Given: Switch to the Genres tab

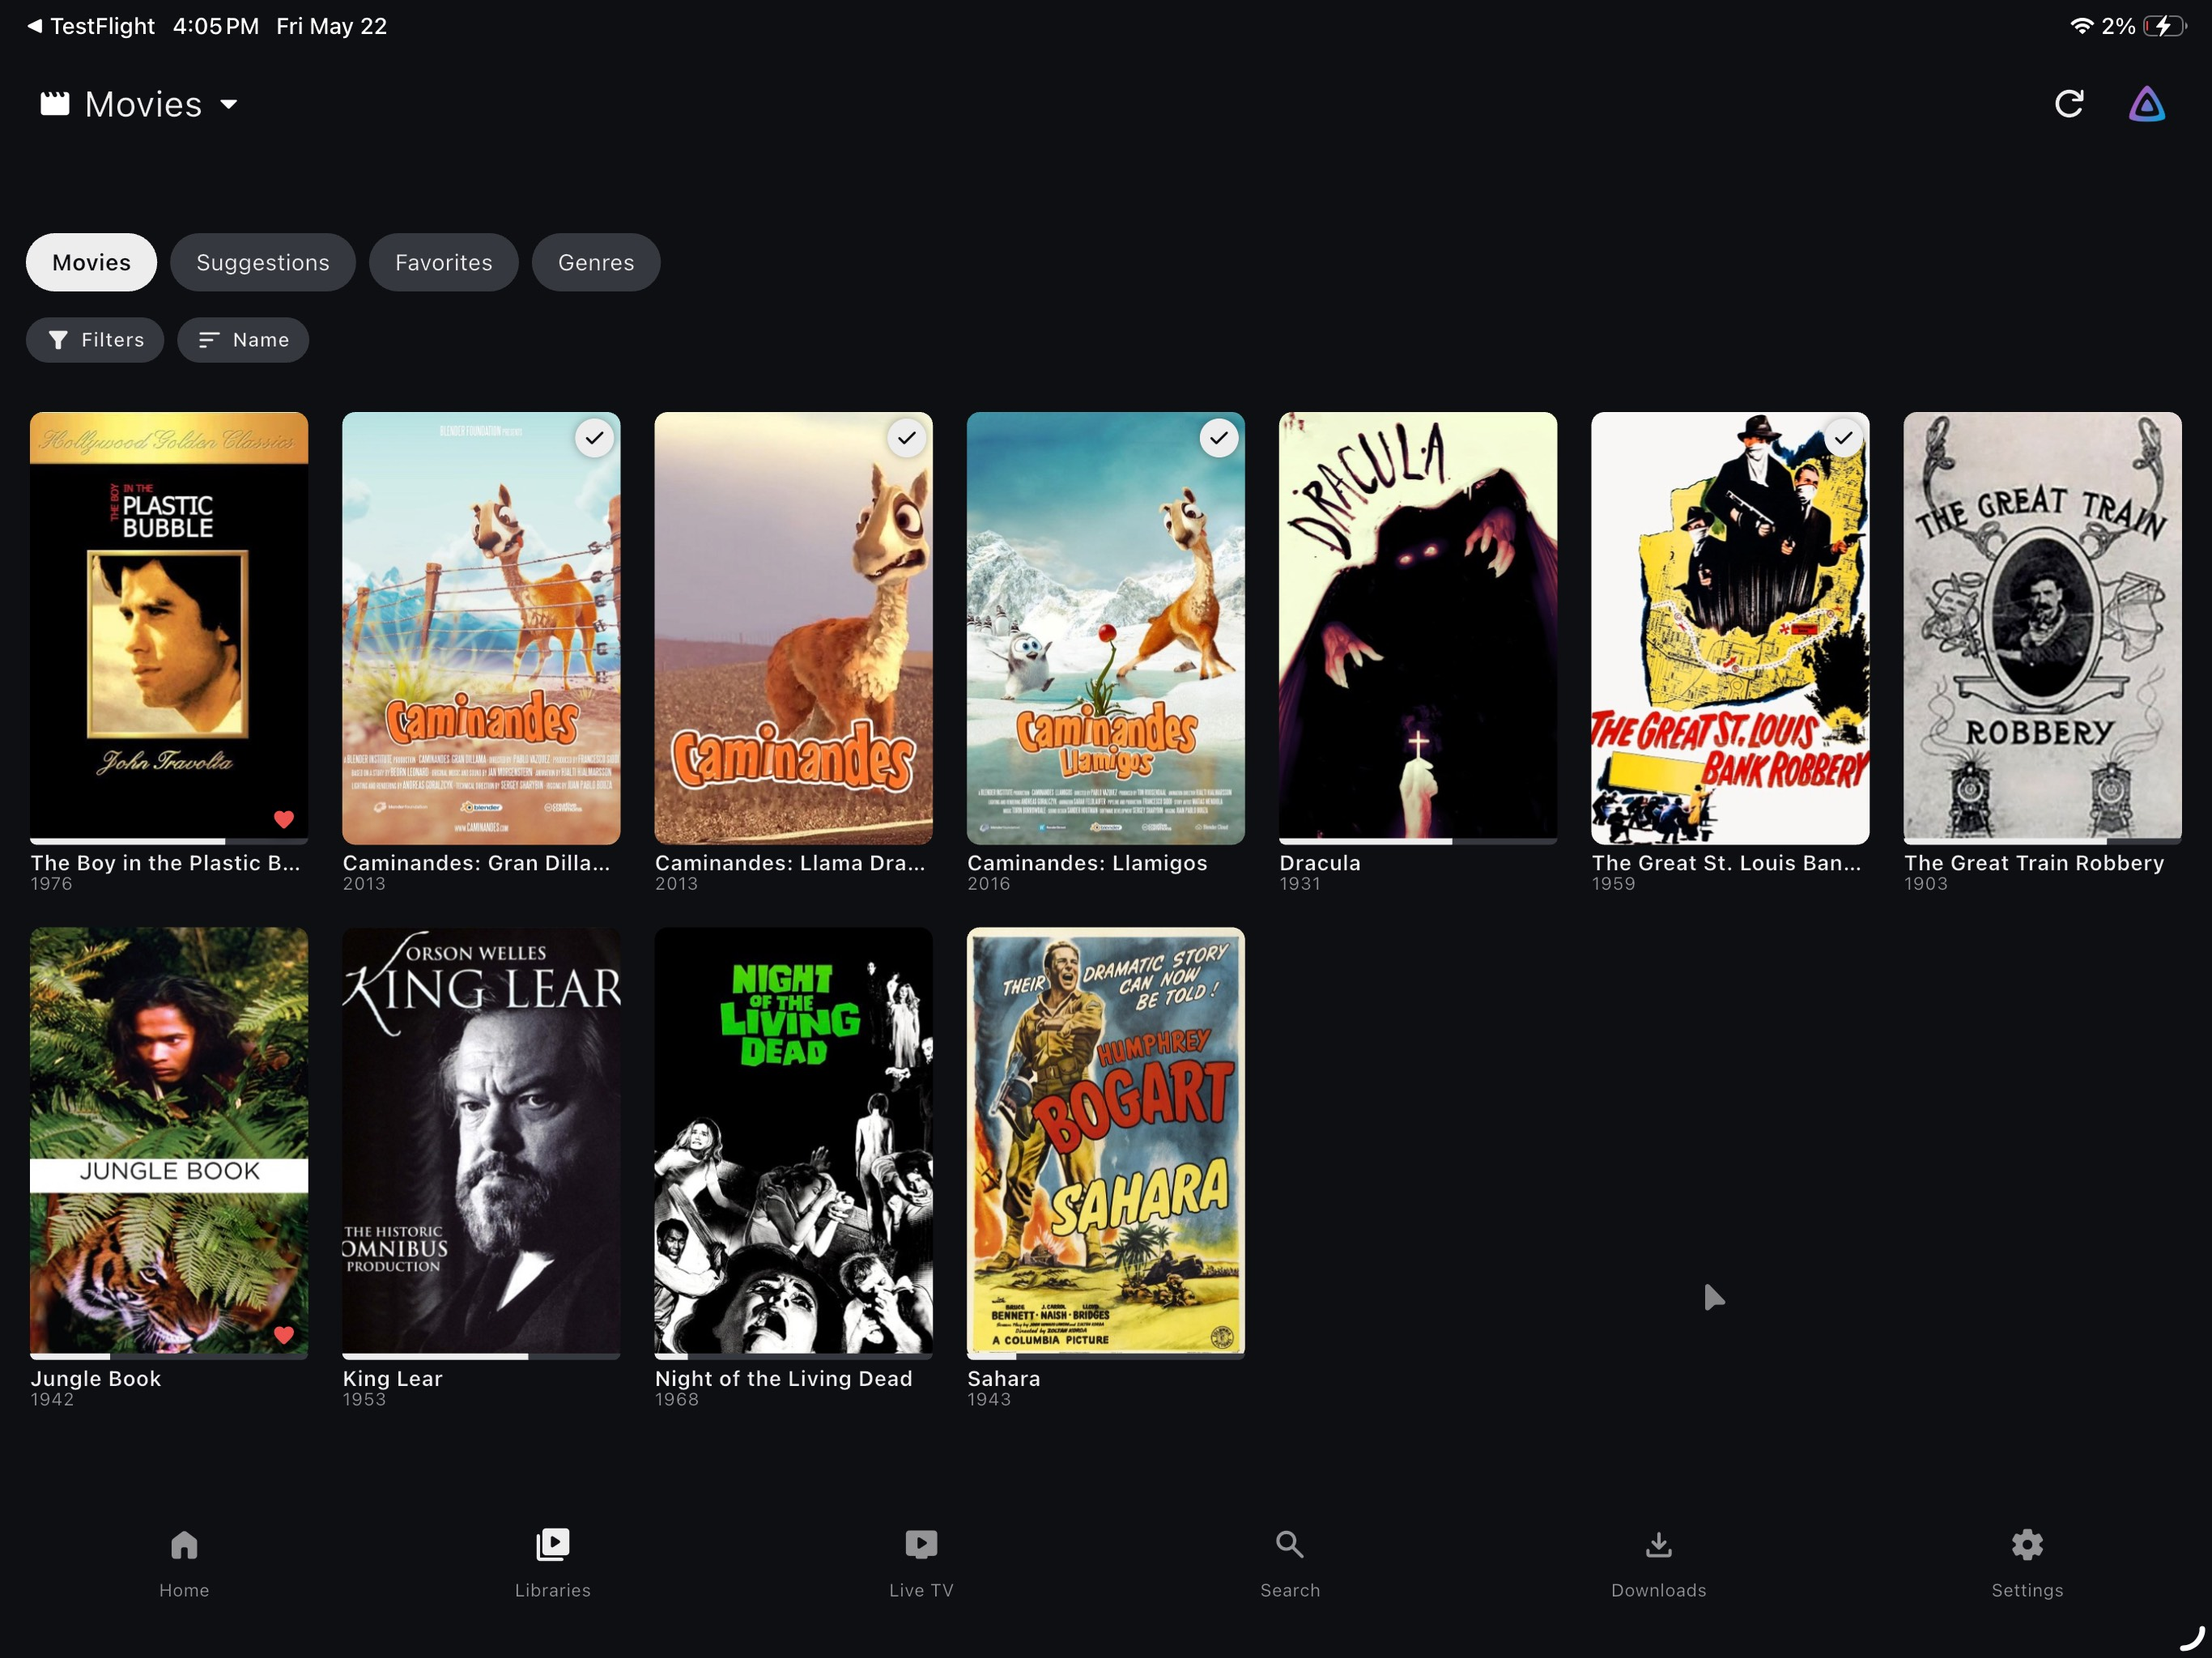Looking at the screenshot, I should (x=596, y=262).
